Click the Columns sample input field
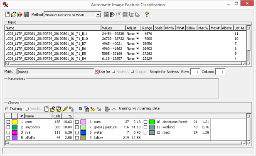256x156 pixels. coord(220,72)
